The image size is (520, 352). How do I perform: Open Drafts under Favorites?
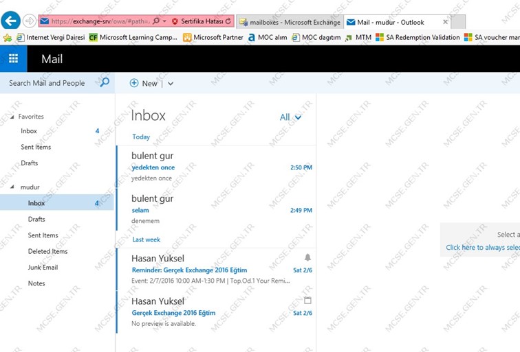pos(29,163)
